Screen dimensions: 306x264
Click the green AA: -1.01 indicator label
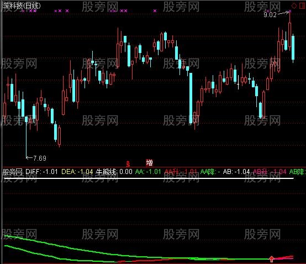(x=148, y=172)
